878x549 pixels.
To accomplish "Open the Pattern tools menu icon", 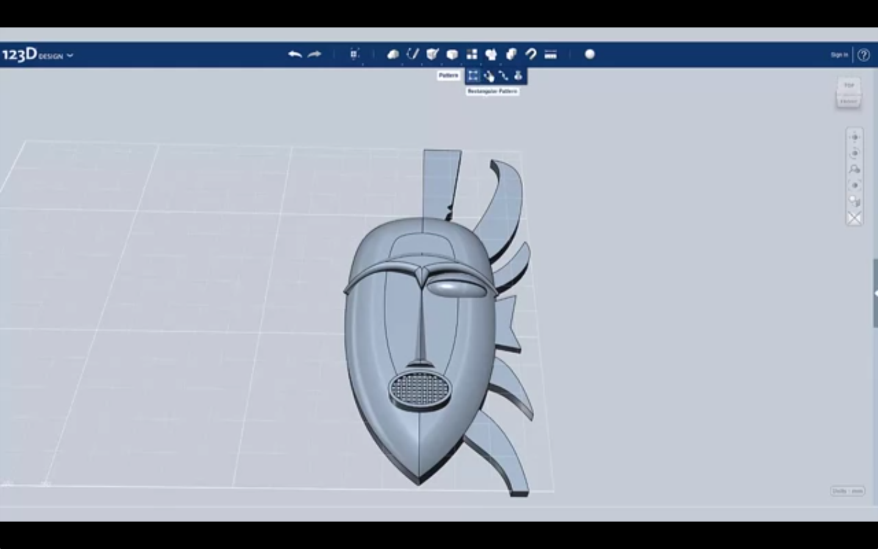I will [472, 54].
